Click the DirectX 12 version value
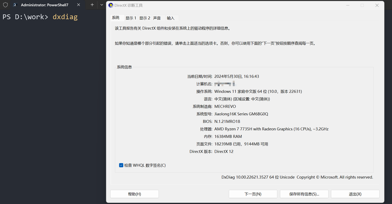 click(224, 152)
